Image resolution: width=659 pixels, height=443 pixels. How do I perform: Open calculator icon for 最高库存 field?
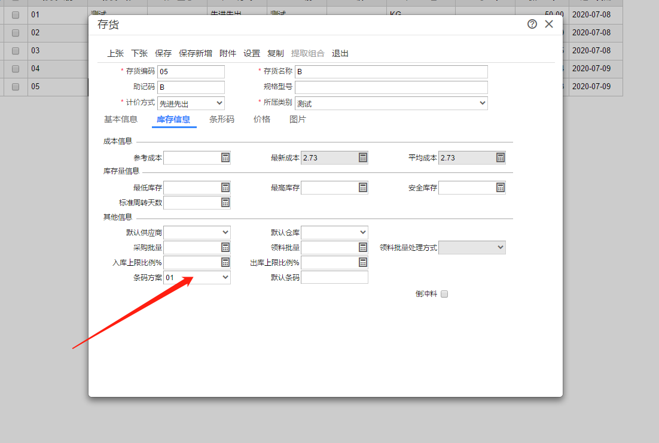coord(363,187)
